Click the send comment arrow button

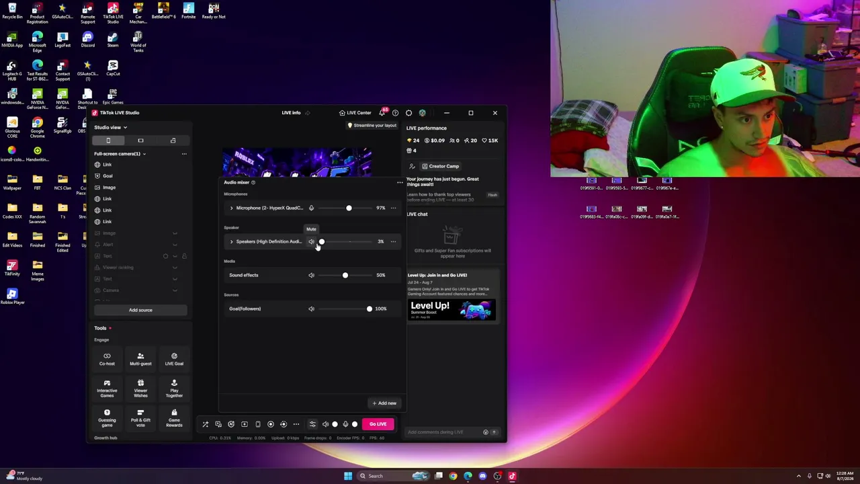494,432
